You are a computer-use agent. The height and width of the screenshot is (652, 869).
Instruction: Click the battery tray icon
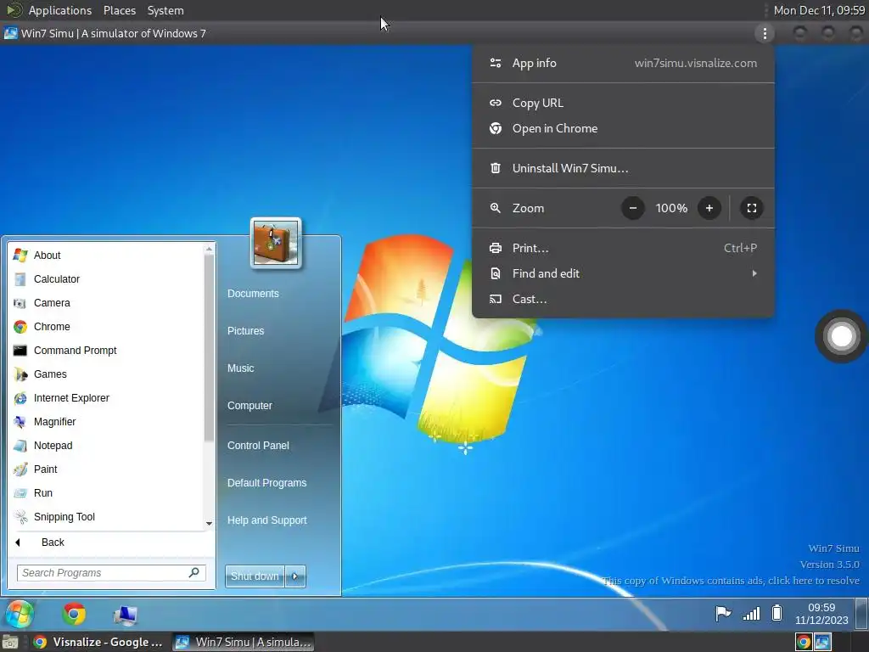777,613
